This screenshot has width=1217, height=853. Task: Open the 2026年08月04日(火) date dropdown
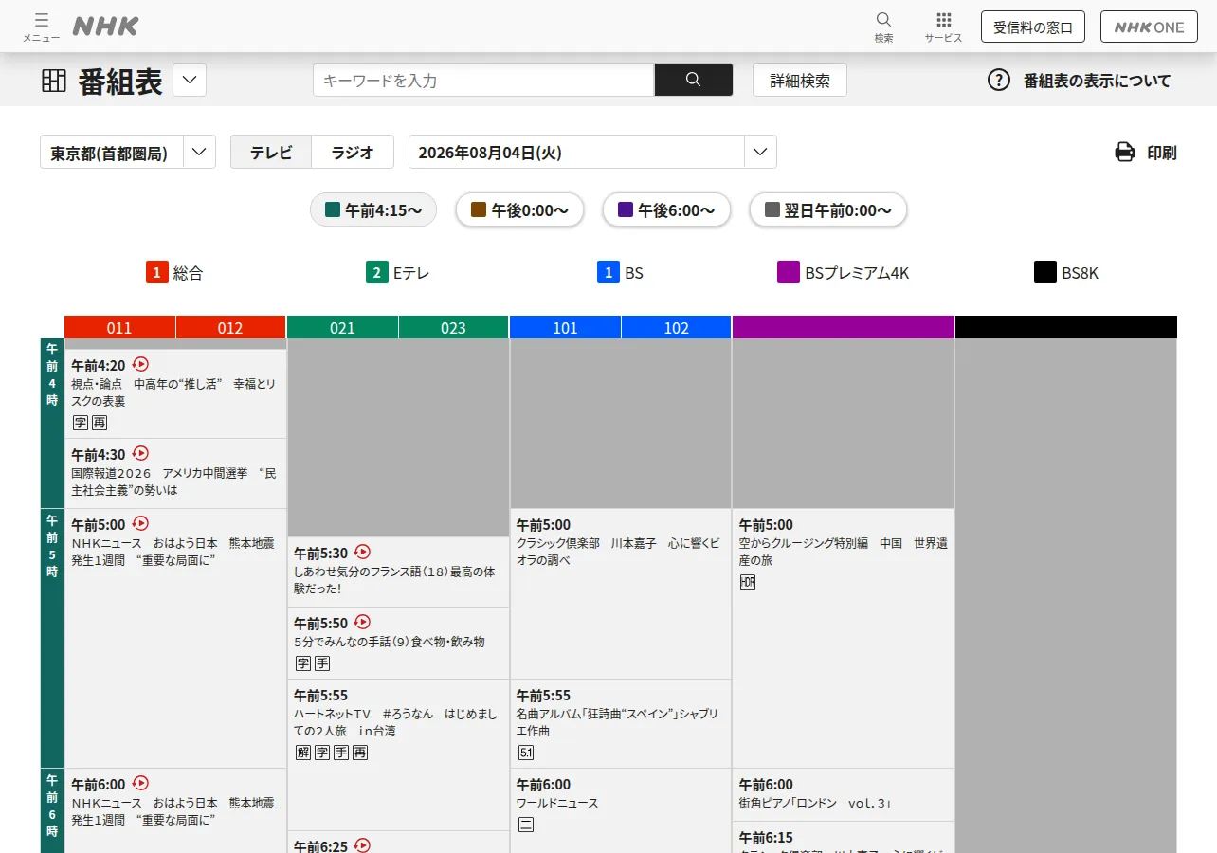click(592, 152)
